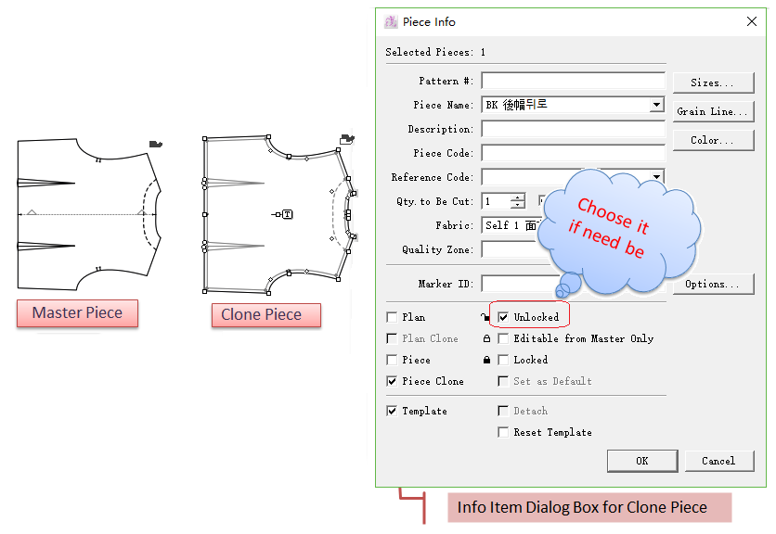The width and height of the screenshot is (776, 534).
Task: Open the Sizes... settings
Action: pos(713,83)
